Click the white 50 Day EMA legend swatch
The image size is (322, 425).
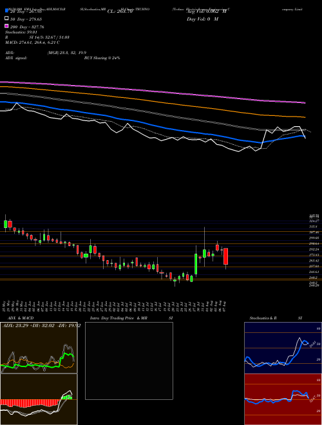point(7,19)
